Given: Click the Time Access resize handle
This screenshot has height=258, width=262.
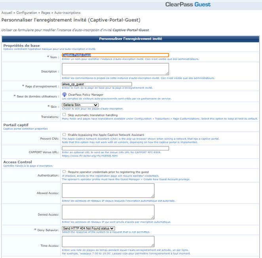Looking at the screenshot, I should point(153,245).
